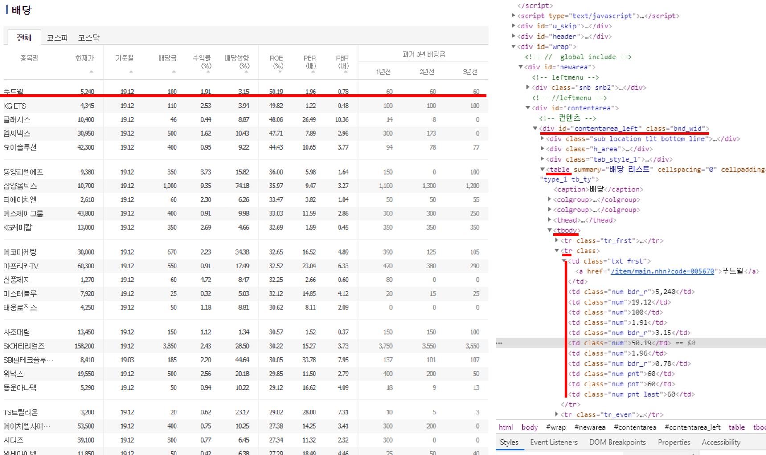The height and width of the screenshot is (455, 766).
Task: Expand the tr class tr_even node
Action: tap(557, 414)
